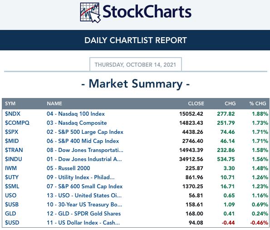Click the StockCharts wordmark text
Image resolution: width=270 pixels, height=230 pixels.
coord(147,12)
